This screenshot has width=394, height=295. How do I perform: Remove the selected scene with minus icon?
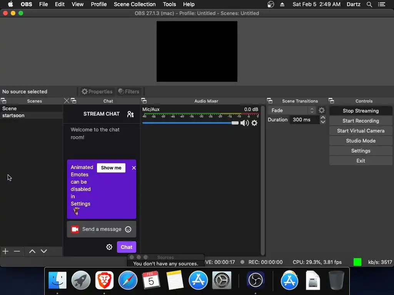(17, 251)
